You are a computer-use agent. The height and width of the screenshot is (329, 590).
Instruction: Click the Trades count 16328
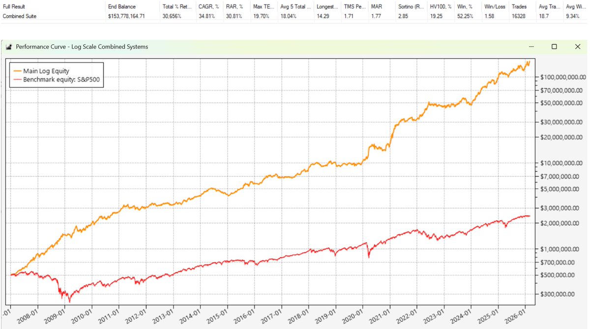tap(520, 16)
